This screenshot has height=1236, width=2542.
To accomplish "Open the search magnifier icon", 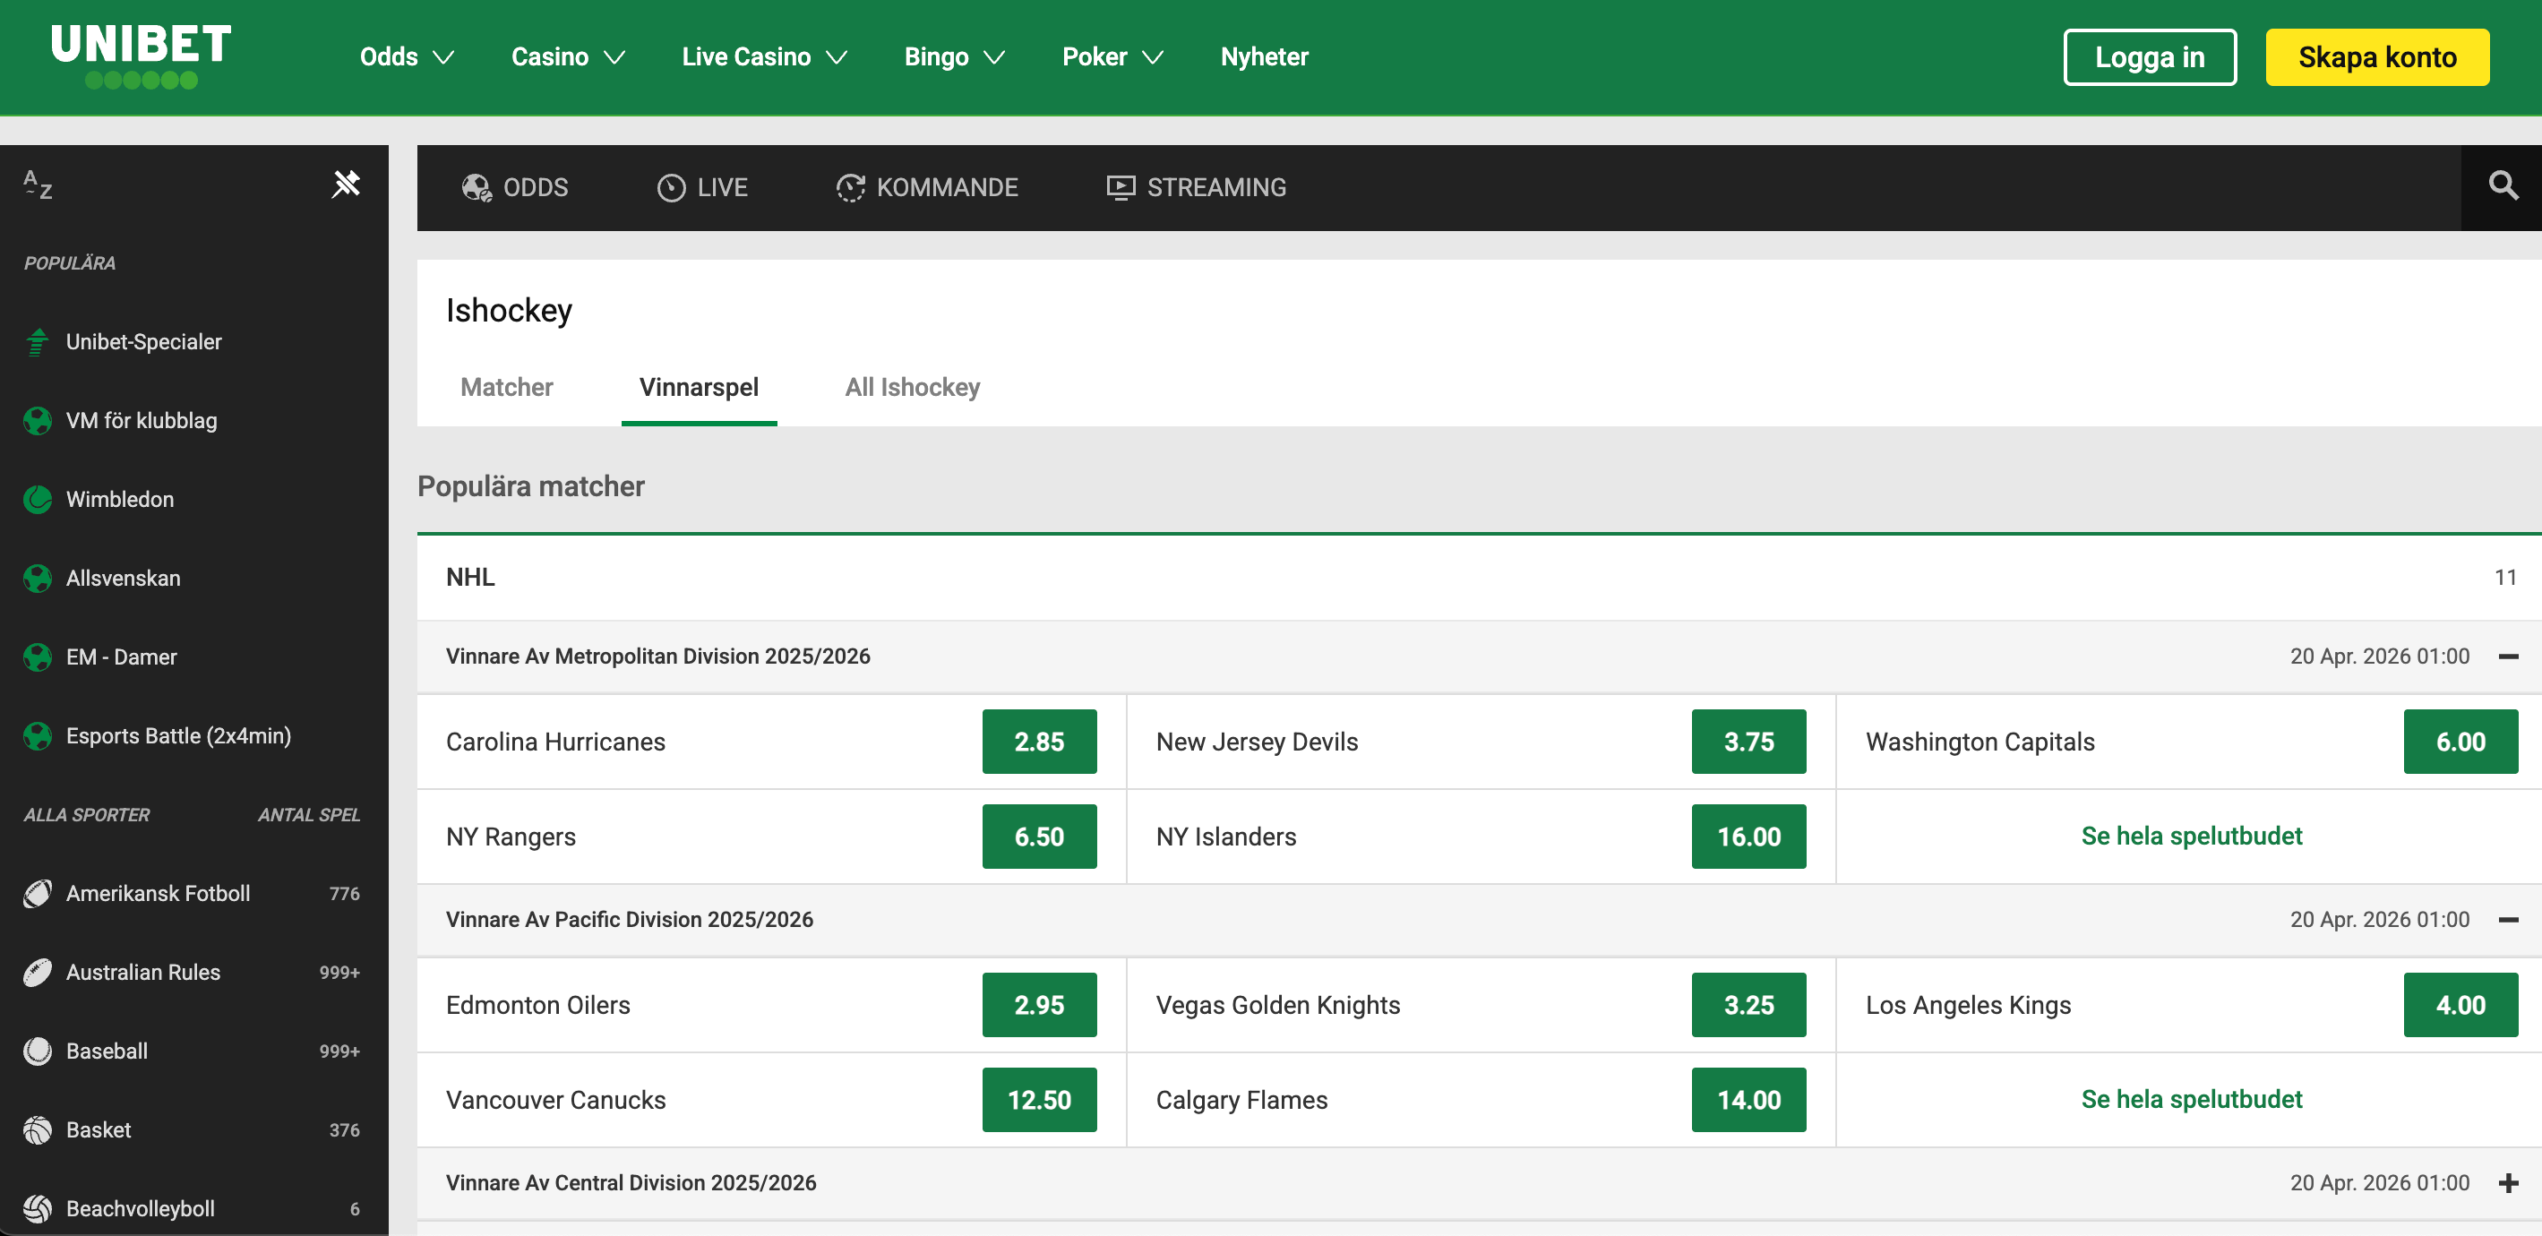I will tap(2502, 186).
